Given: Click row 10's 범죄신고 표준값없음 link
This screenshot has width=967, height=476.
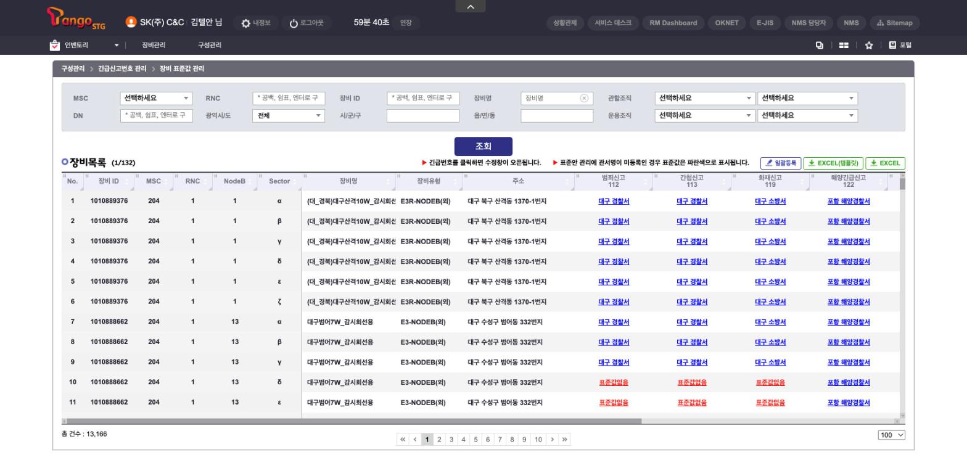Looking at the screenshot, I should tap(614, 382).
